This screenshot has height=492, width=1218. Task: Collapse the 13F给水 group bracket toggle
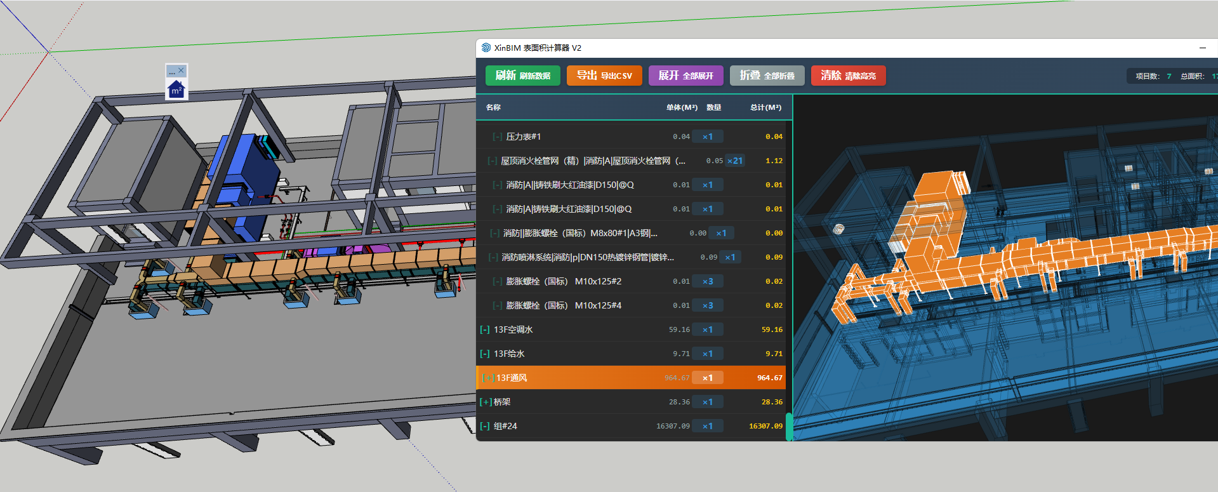click(x=485, y=354)
